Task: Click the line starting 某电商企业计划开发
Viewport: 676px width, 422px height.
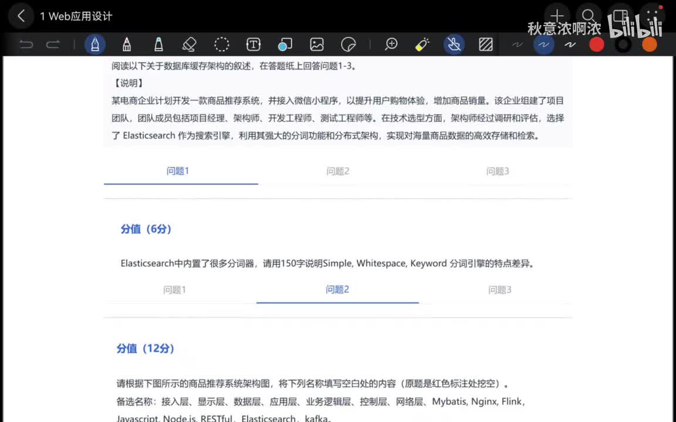Action: pos(337,101)
